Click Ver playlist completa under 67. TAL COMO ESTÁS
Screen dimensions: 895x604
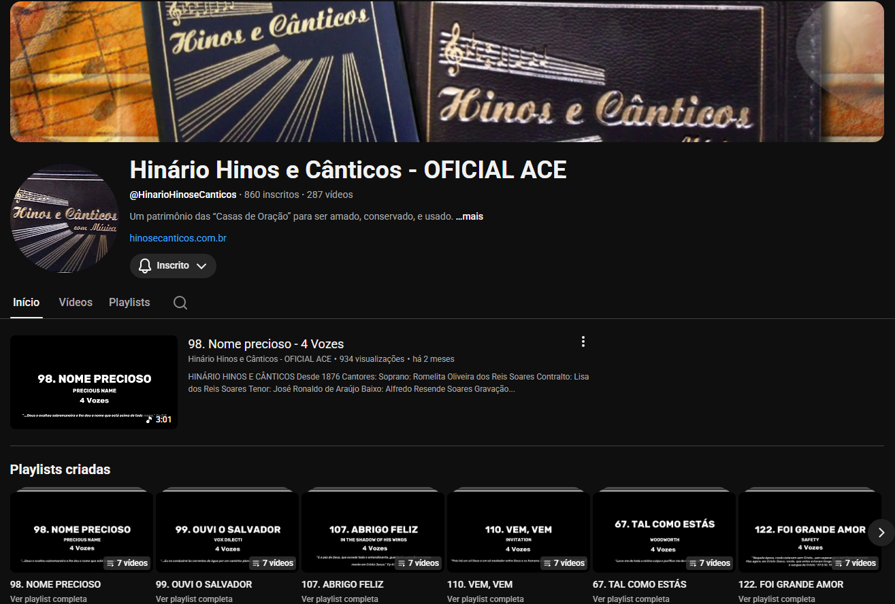tap(631, 599)
